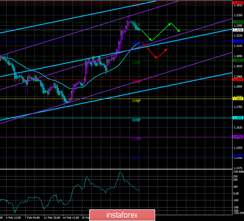Click the blue 1.3184 price level tag
This screenshot has height=221, width=244.
pos(238,41)
